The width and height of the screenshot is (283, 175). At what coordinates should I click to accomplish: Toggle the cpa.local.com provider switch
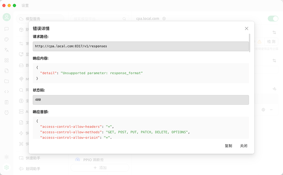tap(273, 19)
